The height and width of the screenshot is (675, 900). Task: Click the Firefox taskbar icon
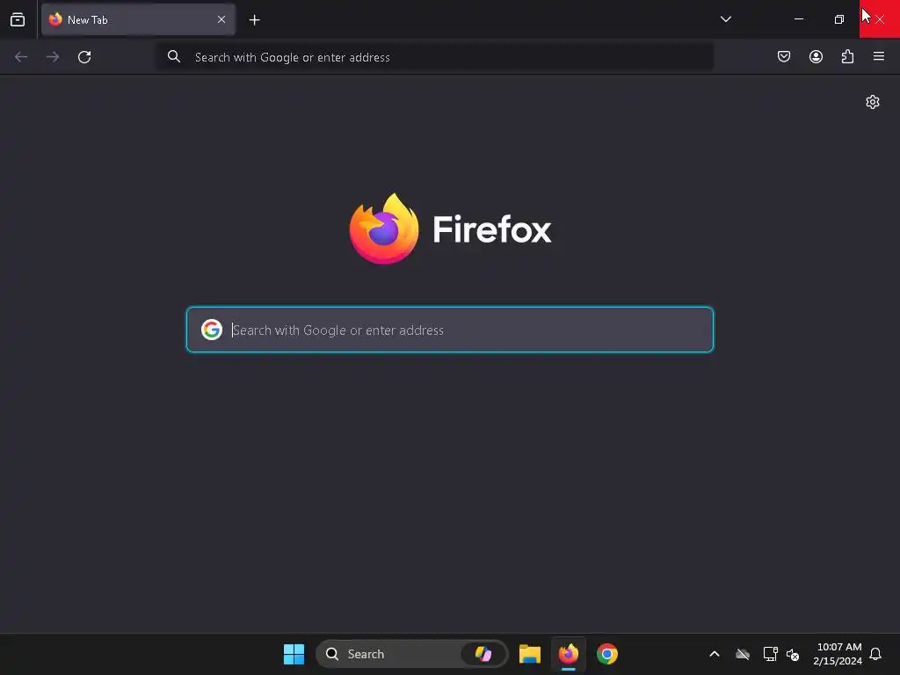click(569, 654)
